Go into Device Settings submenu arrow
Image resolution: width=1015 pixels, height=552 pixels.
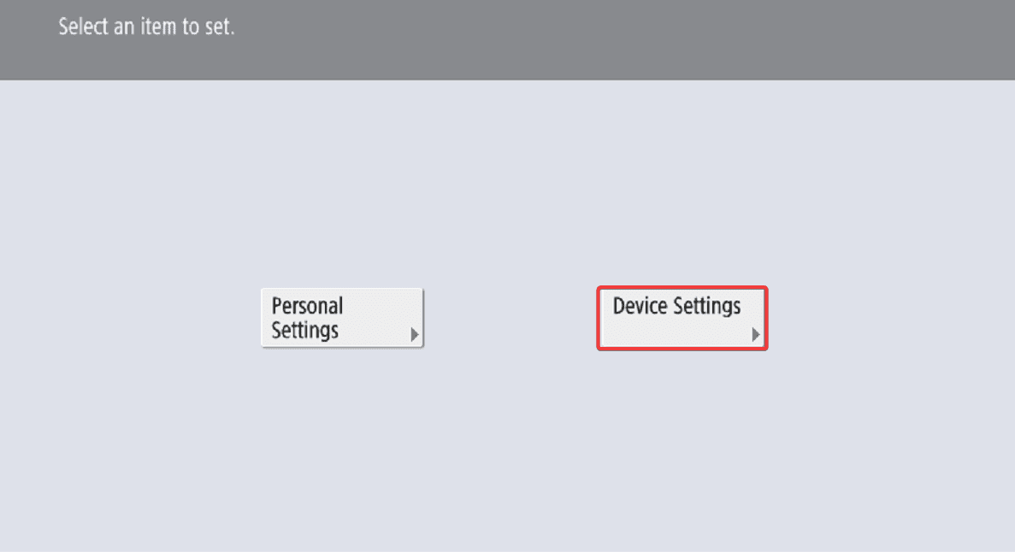point(755,335)
